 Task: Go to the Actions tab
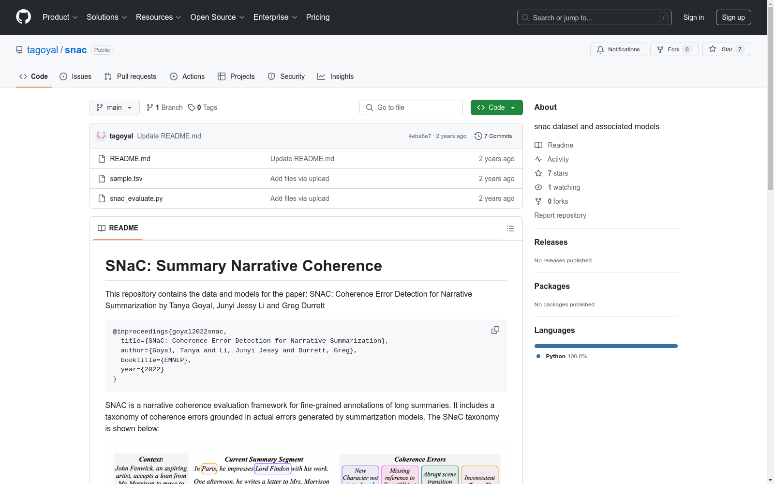point(187,76)
